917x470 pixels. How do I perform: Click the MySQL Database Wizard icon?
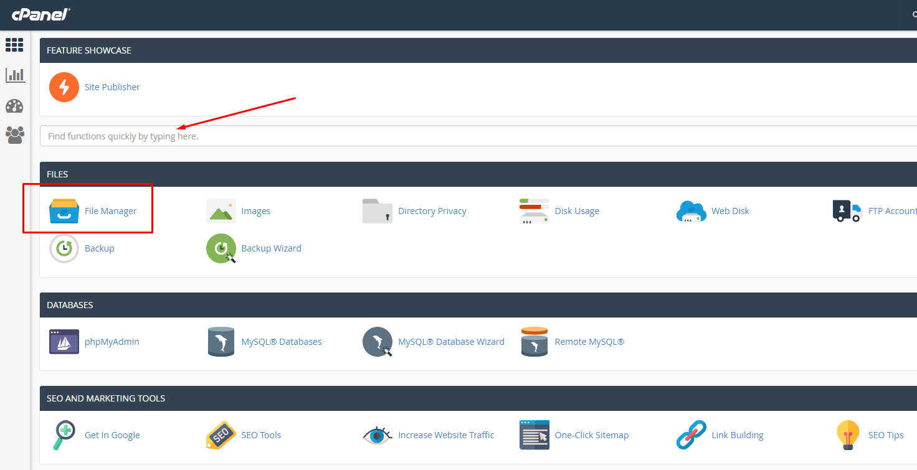378,342
